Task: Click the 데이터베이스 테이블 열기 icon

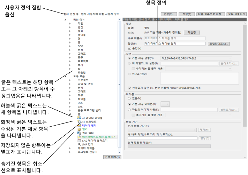Action: click(79, 137)
